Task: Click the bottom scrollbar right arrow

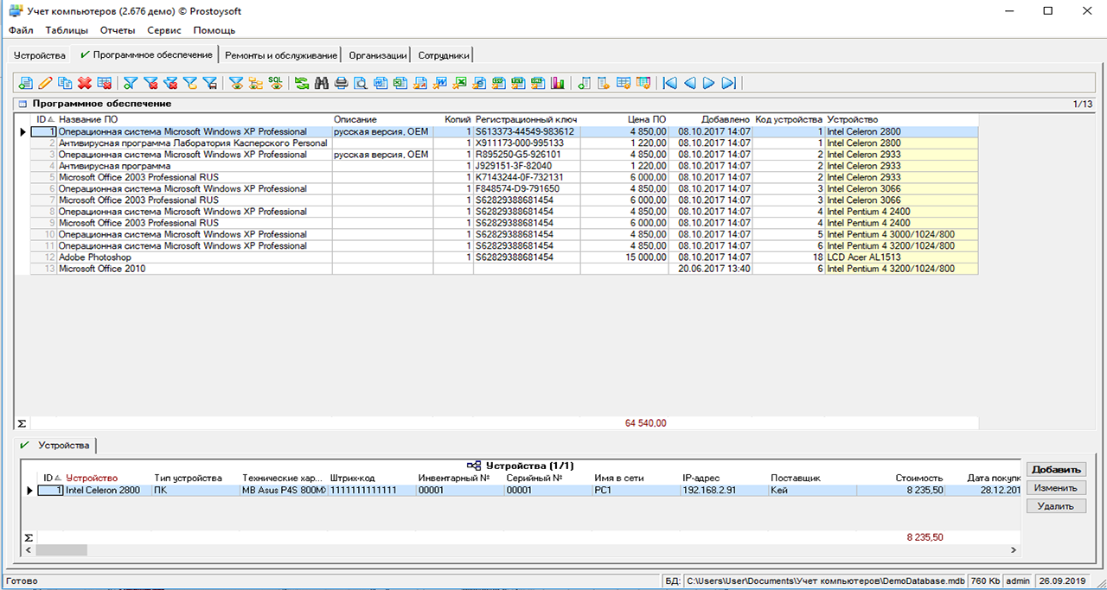Action: [1015, 549]
